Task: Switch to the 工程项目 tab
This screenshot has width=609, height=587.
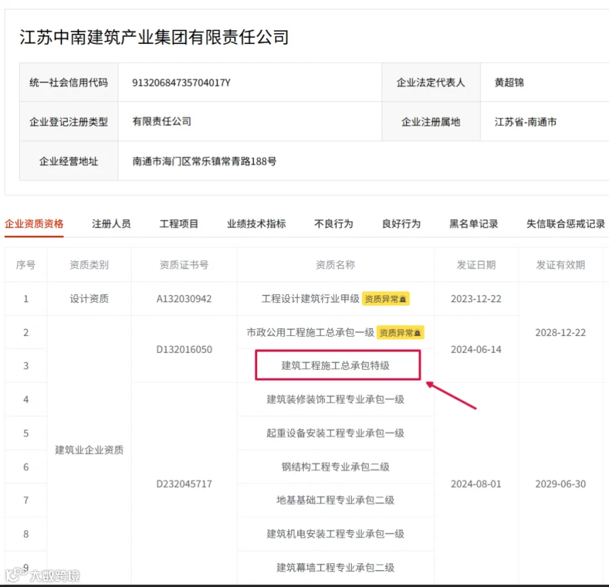Action: [179, 224]
